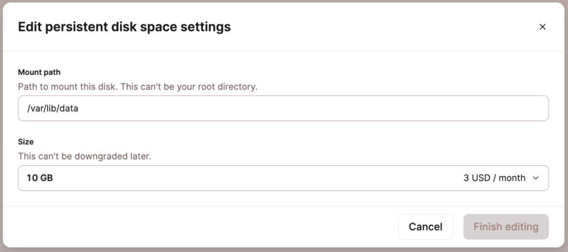
Task: Select the 10 GB value text
Action: [x=40, y=178]
